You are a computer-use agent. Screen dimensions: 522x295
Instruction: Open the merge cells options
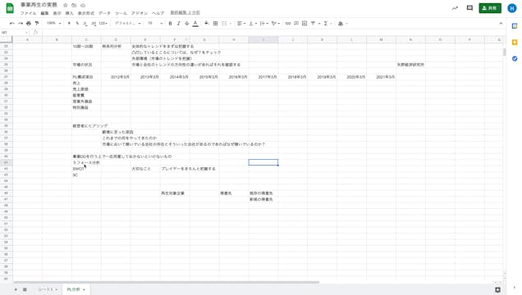[226, 23]
